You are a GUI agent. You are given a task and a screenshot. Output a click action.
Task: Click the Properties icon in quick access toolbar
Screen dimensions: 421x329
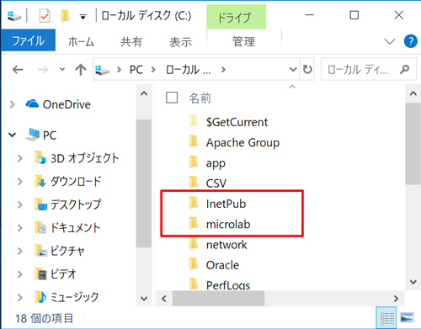(x=45, y=16)
